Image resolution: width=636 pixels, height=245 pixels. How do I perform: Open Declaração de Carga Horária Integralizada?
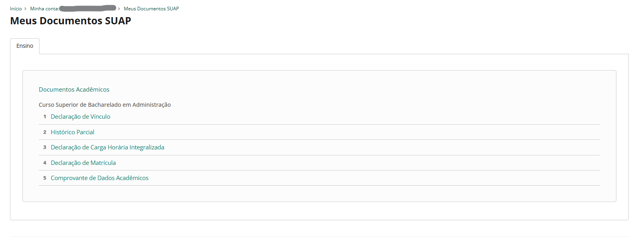(107, 147)
